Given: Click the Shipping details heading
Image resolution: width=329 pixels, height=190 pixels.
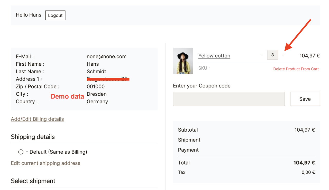Looking at the screenshot, I should pyautogui.click(x=33, y=137).
